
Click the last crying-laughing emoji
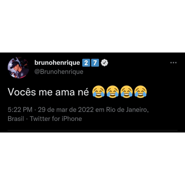141,91
